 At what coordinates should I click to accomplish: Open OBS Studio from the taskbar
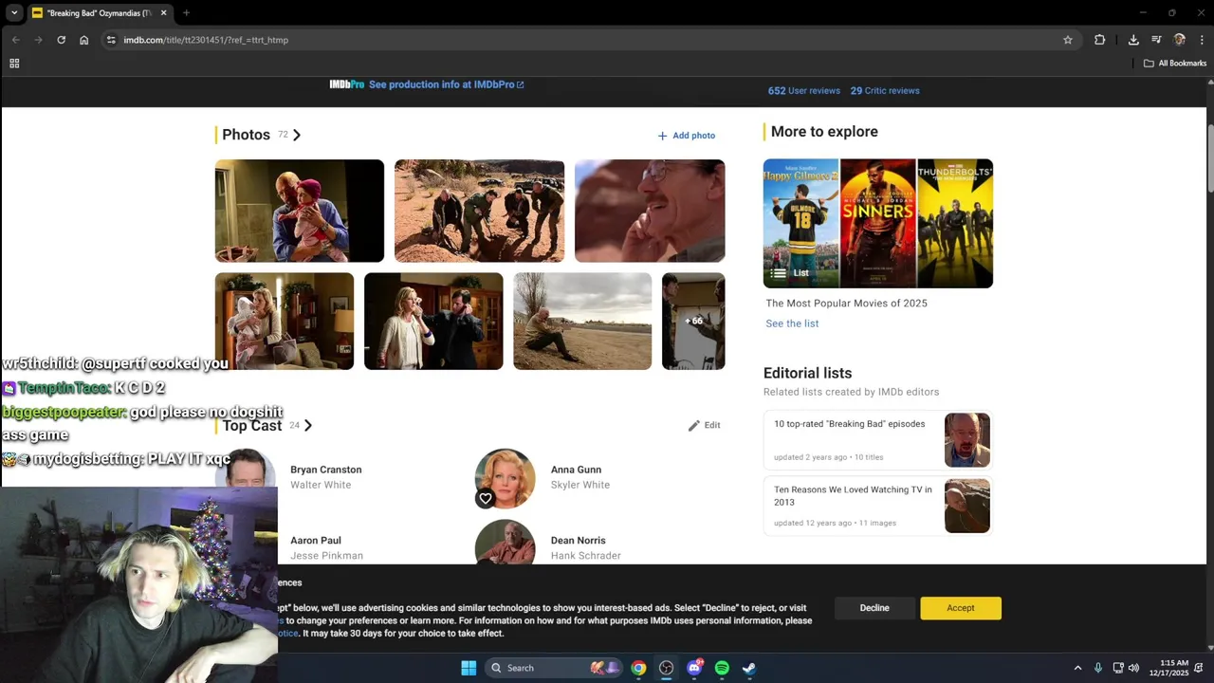666,668
